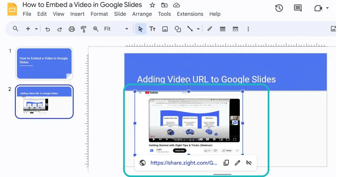
Task: Click the search menus magnifier icon
Action: [16, 29]
